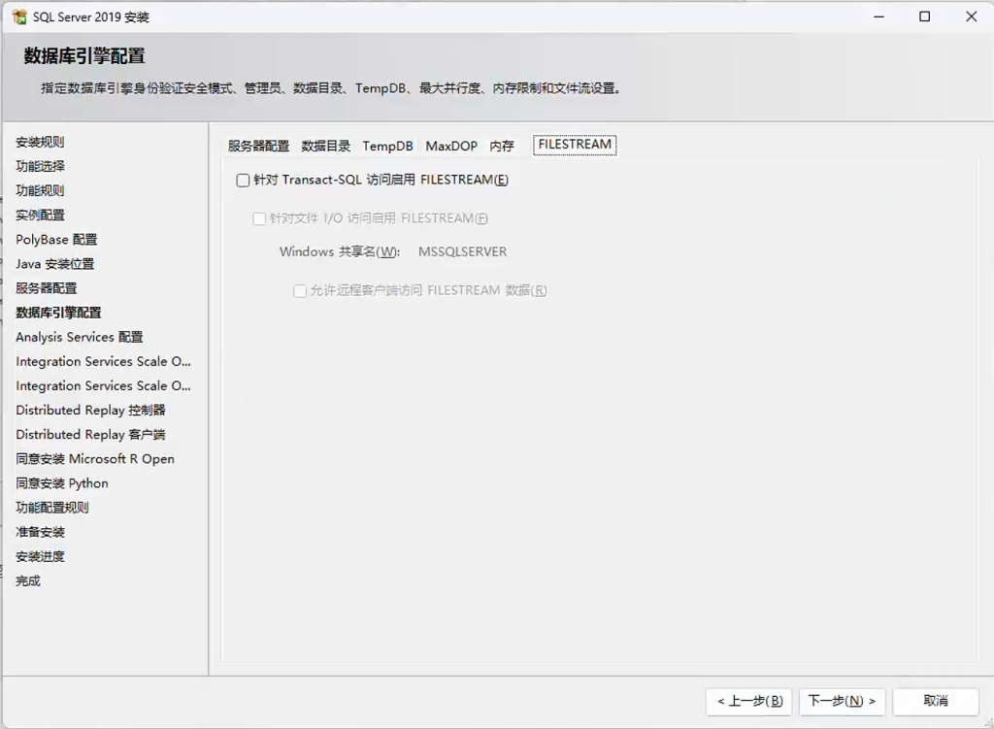Image resolution: width=994 pixels, height=729 pixels.
Task: Click the 取消 cancel button
Action: (x=935, y=701)
